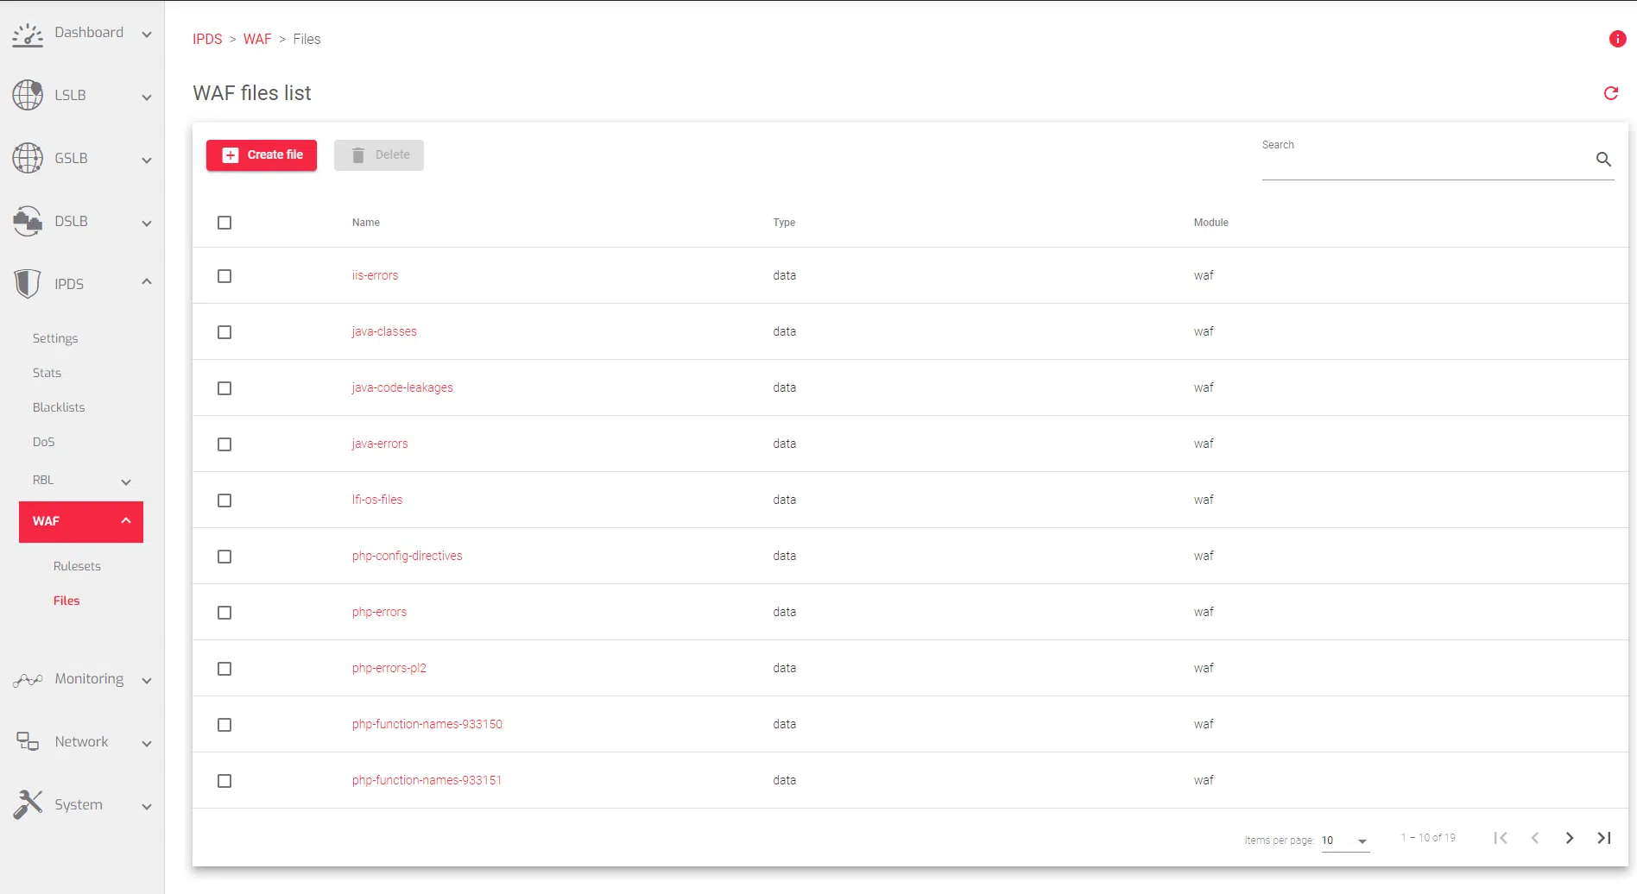Viewport: 1637px width, 894px height.
Task: Click the System tools icon
Action: point(28,804)
